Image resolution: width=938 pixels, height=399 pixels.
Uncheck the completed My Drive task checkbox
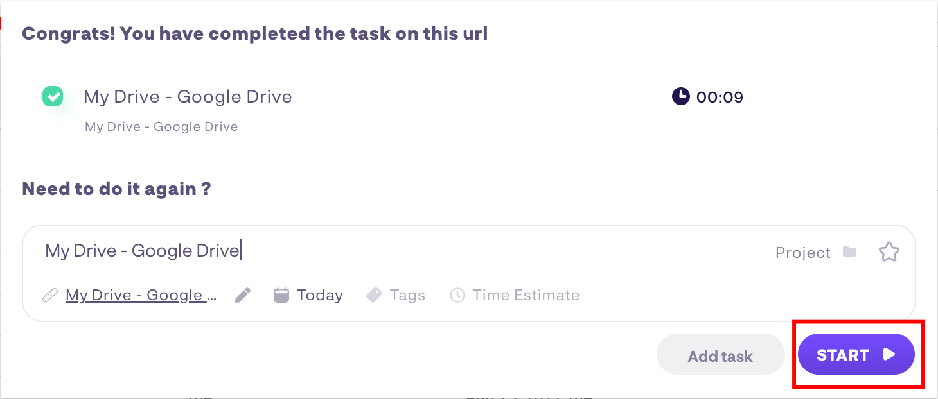[x=53, y=97]
